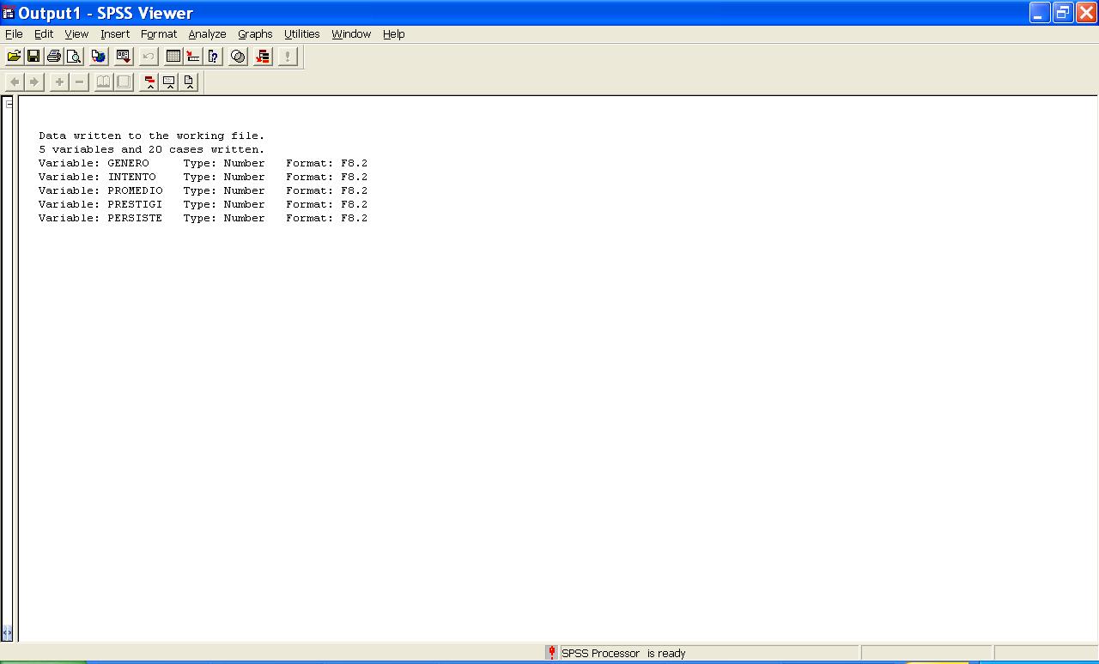Open Print Preview magnifier page icon
This screenshot has width=1099, height=664.
[74, 57]
